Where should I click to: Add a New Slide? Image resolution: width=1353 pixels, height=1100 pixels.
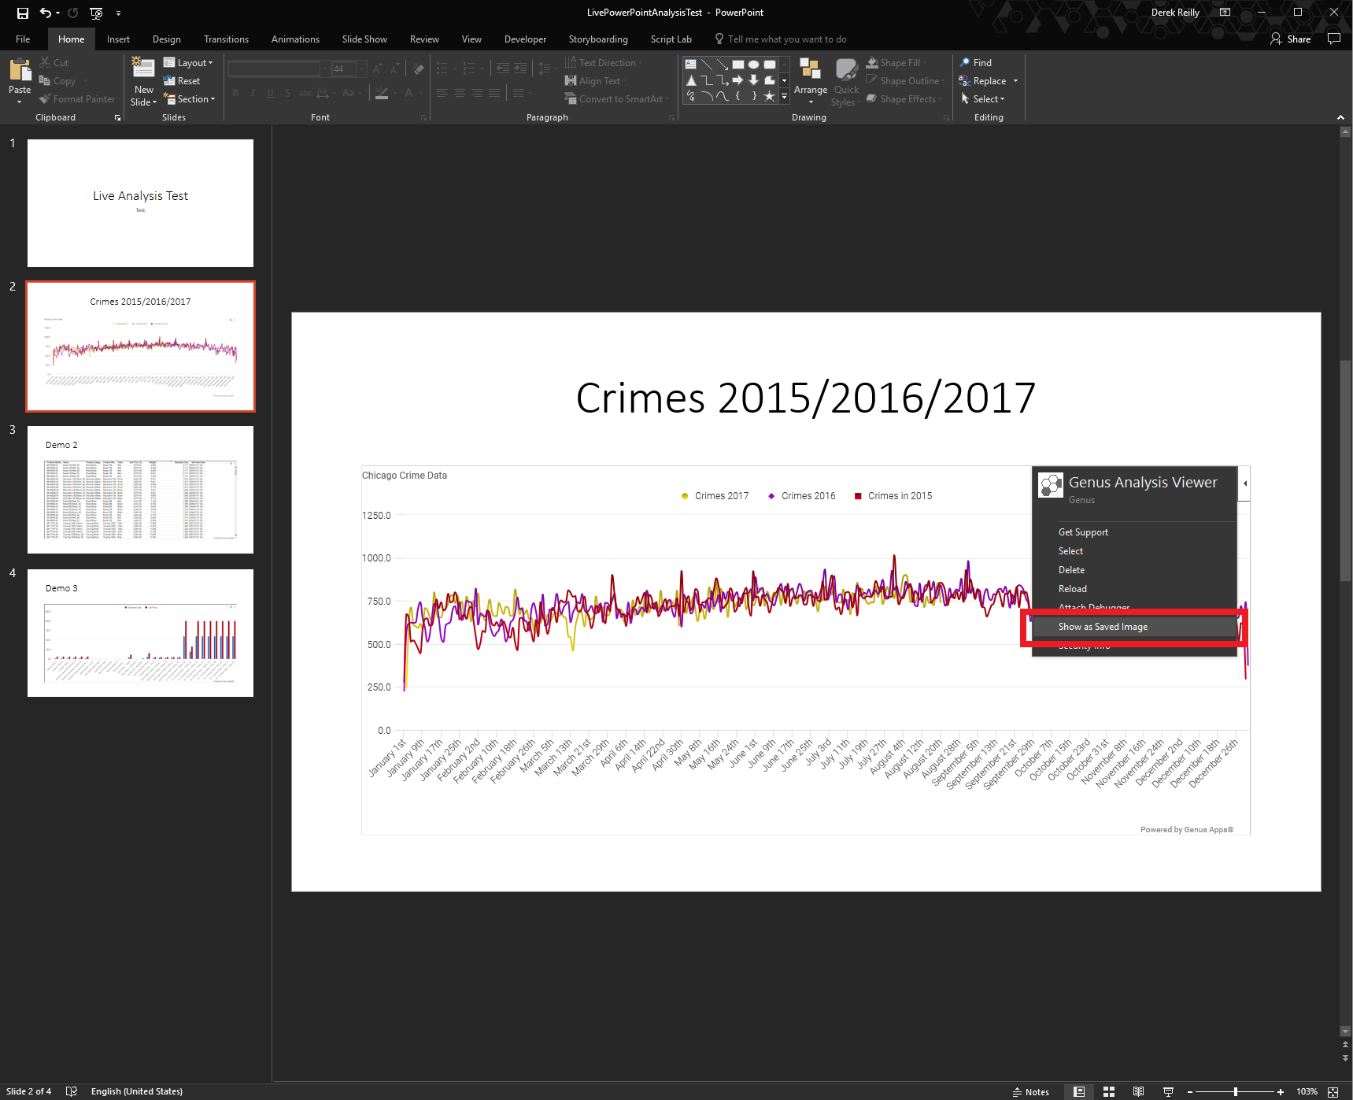(144, 82)
